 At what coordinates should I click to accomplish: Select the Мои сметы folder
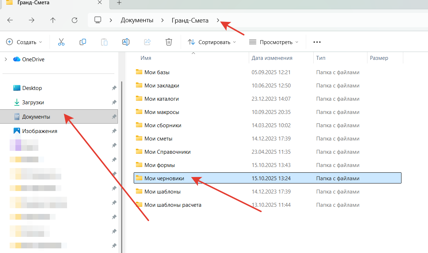click(x=158, y=139)
